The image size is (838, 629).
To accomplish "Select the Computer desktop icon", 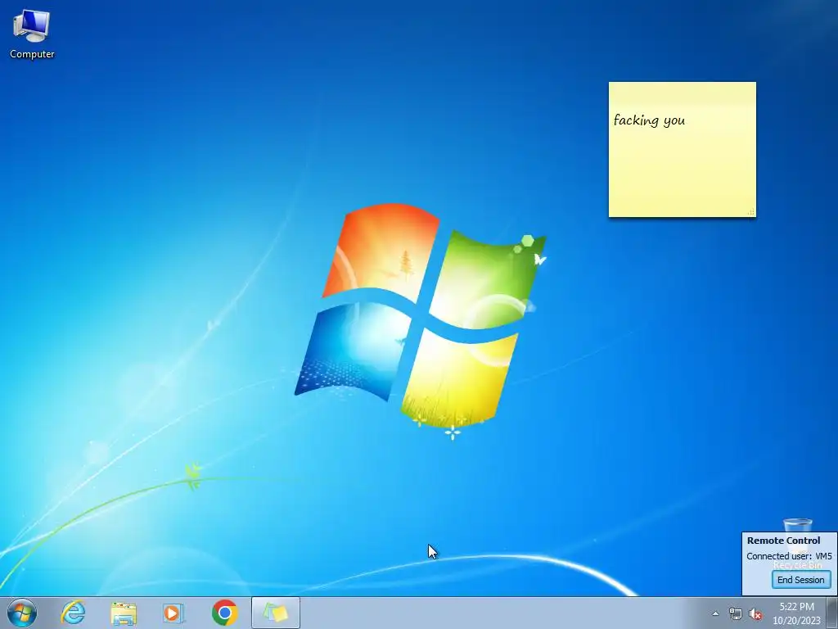I will click(32, 34).
